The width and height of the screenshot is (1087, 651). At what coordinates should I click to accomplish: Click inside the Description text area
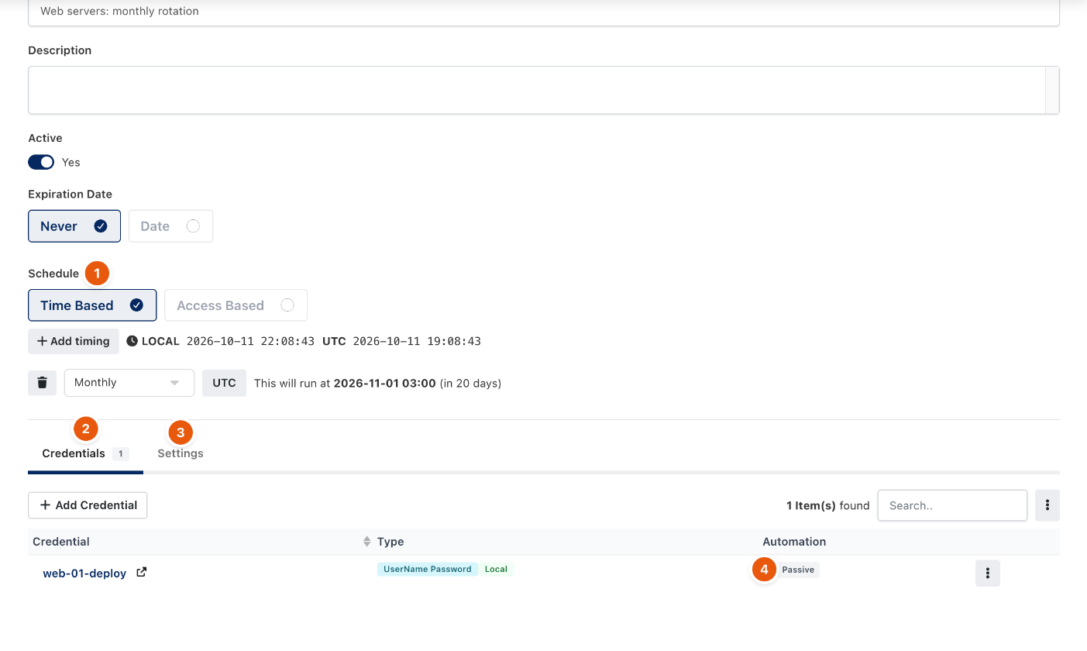537,90
